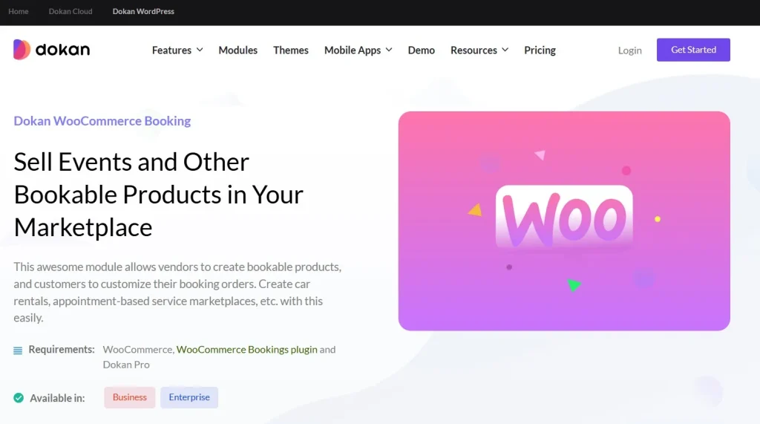Open the Pricing page
This screenshot has height=424, width=760.
pos(540,50)
